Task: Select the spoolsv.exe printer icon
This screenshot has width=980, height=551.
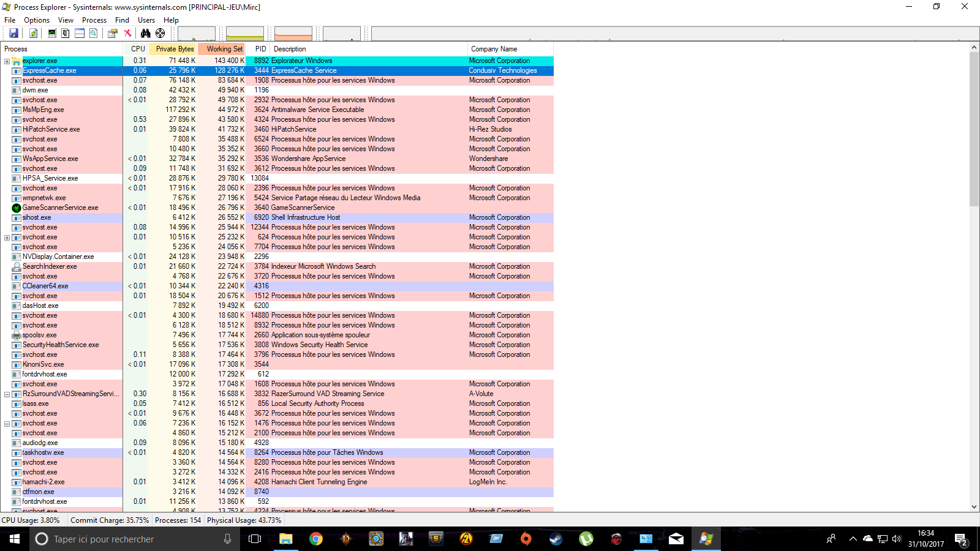Action: pyautogui.click(x=17, y=335)
